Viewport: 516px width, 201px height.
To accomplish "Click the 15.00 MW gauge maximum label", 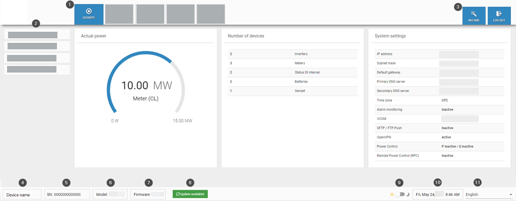I will pos(182,121).
